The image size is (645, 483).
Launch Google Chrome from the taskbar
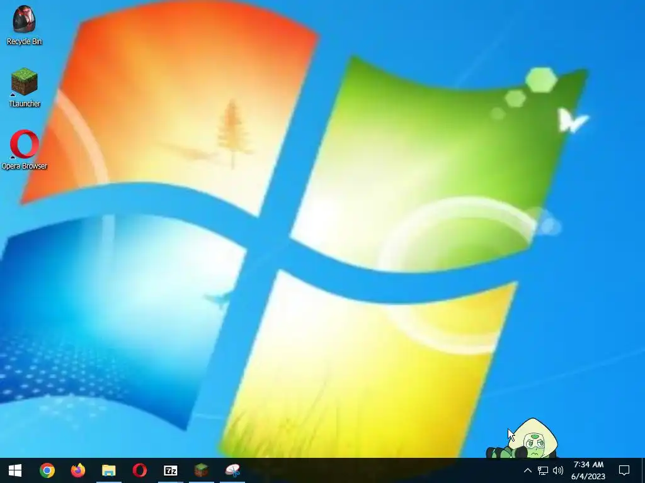click(x=47, y=470)
